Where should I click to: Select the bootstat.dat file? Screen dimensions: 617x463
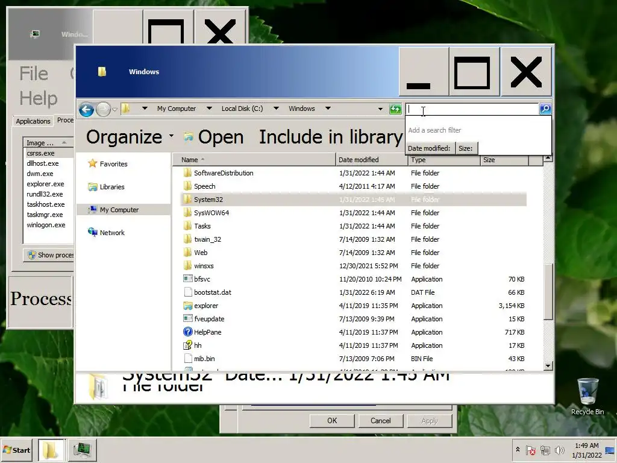213,292
